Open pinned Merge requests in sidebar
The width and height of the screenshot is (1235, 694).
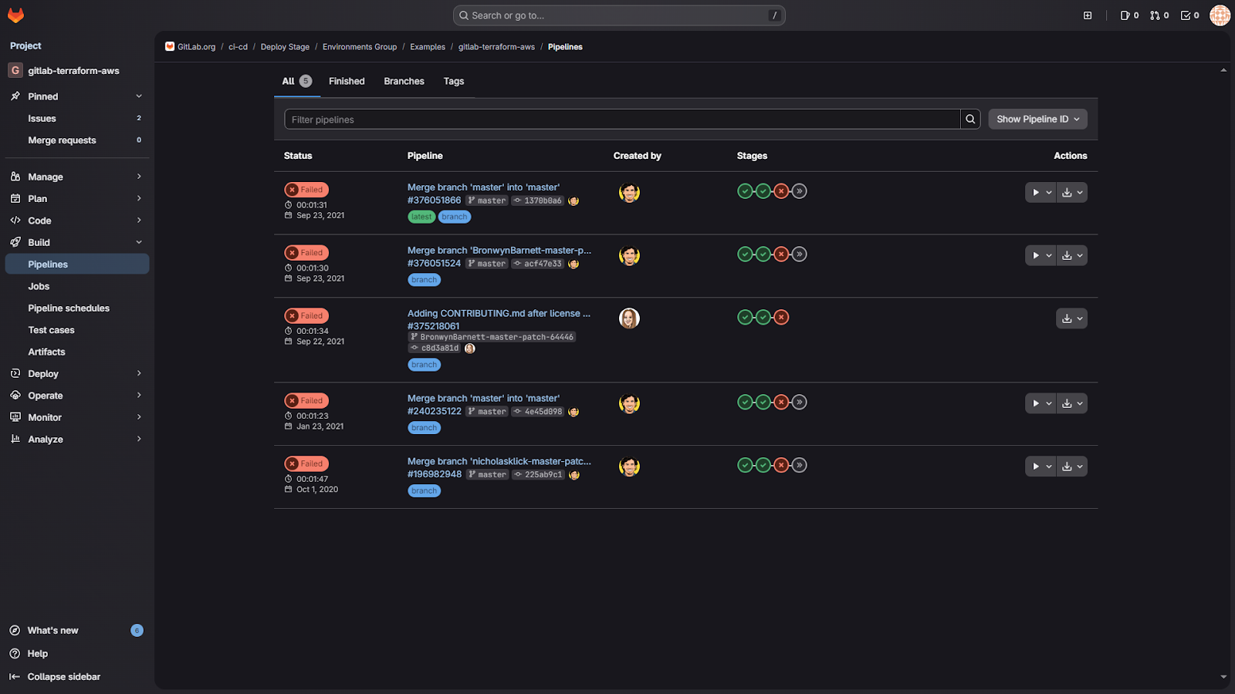[77, 140]
